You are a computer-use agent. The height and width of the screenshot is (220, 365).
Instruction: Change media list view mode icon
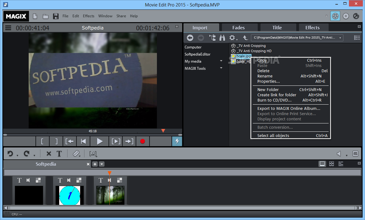[357, 38]
